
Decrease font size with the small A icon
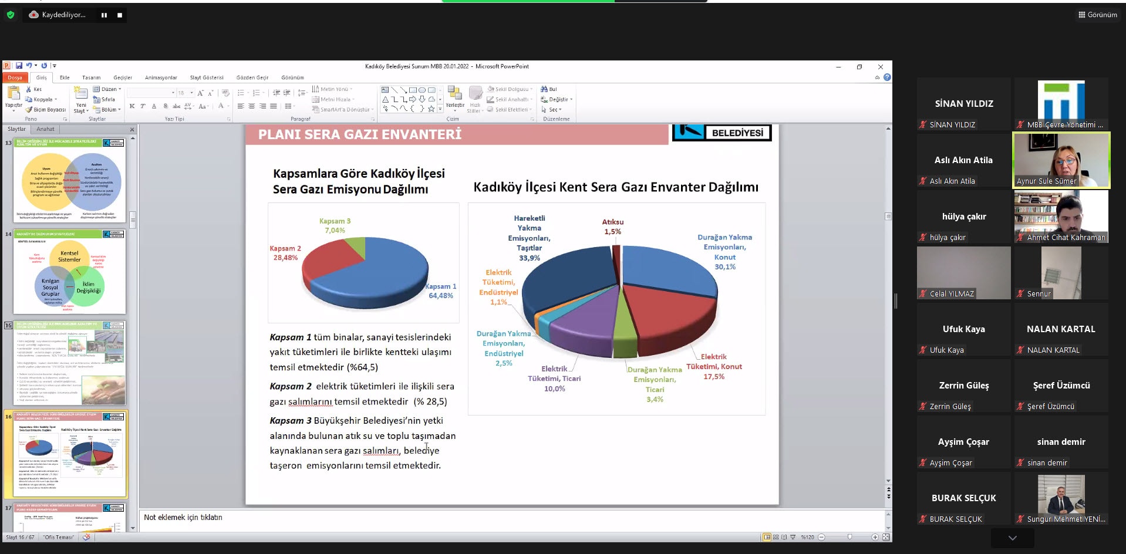pos(210,93)
